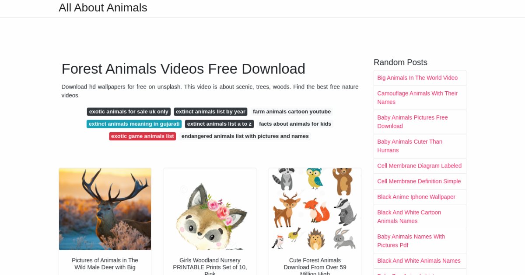The width and height of the screenshot is (525, 275).
Task: Go to 'Black Anime Iphone Wallpaper' post
Action: click(416, 197)
